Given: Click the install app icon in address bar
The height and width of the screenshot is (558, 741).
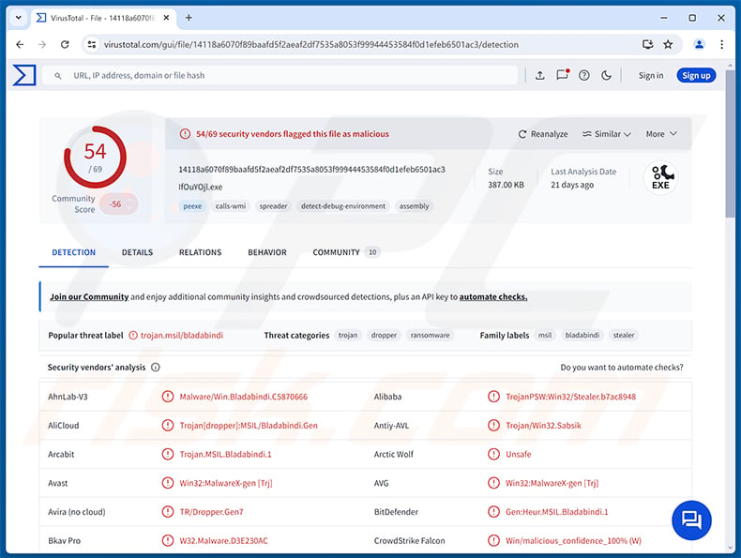Looking at the screenshot, I should point(647,44).
